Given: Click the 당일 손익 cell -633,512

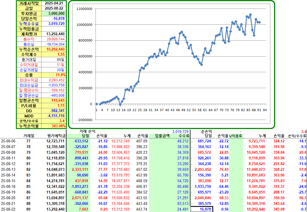Looking at the screenshot, I should (81, 141).
